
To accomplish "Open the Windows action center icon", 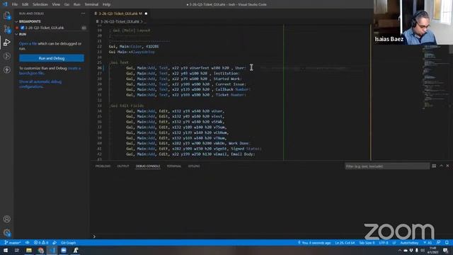I will click(445, 250).
